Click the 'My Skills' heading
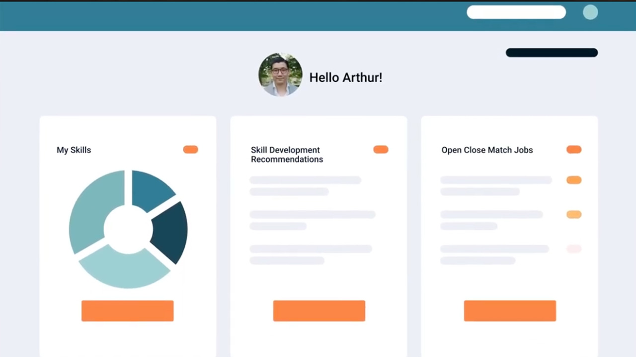This screenshot has height=357, width=636. point(74,150)
